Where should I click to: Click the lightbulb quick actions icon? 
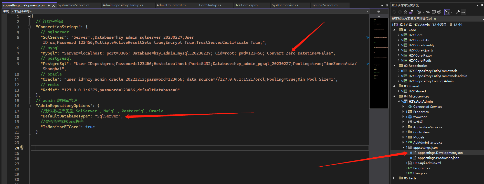(x=22, y=148)
